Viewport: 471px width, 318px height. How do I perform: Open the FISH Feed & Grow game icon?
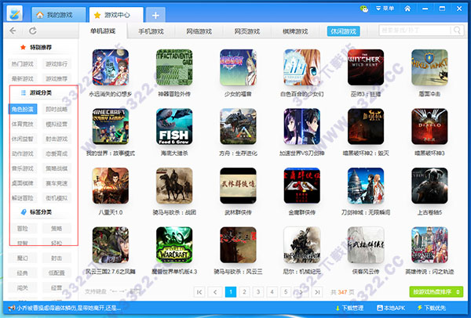[174, 126]
